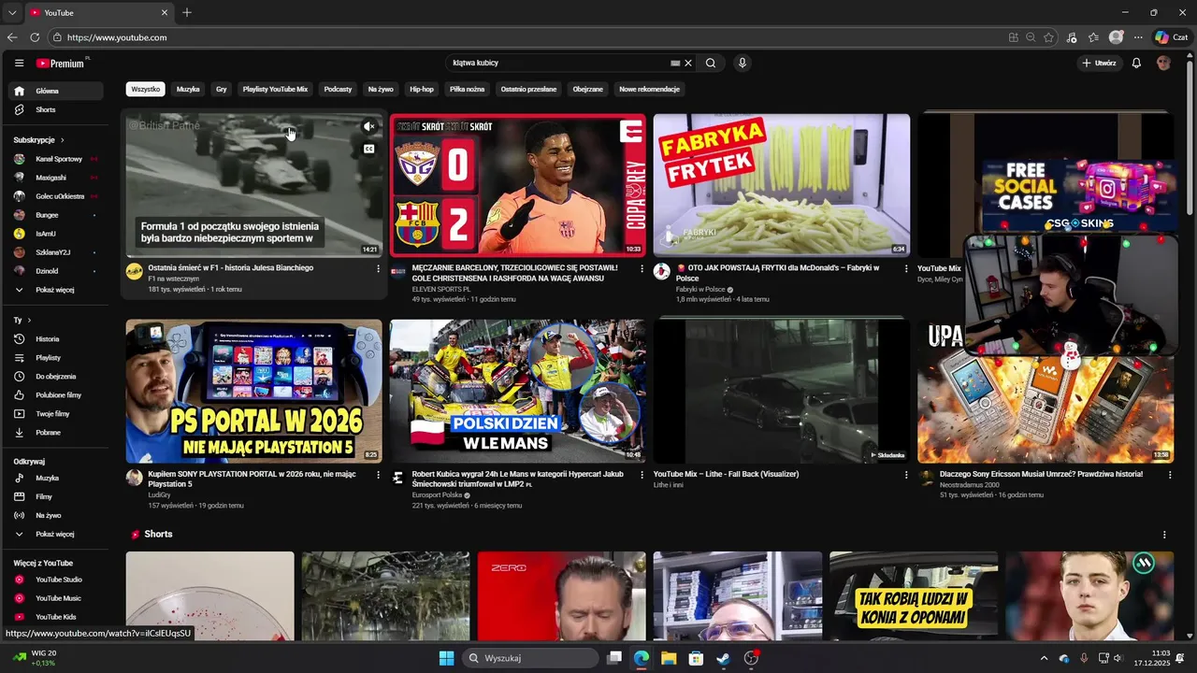Click the browser address bar
This screenshot has width=1197, height=673.
click(x=524, y=37)
